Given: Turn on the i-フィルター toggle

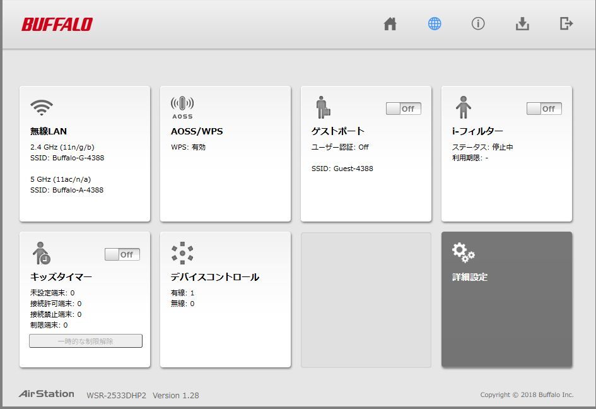Looking at the screenshot, I should pos(544,109).
